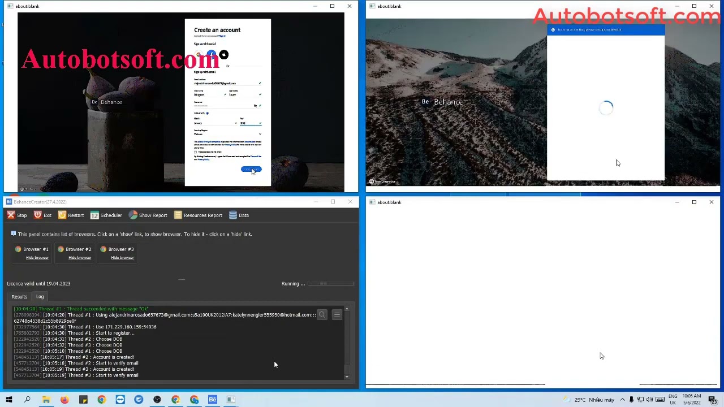Screen dimensions: 724x407
Task: Switch to the Log tab
Action: click(40, 296)
